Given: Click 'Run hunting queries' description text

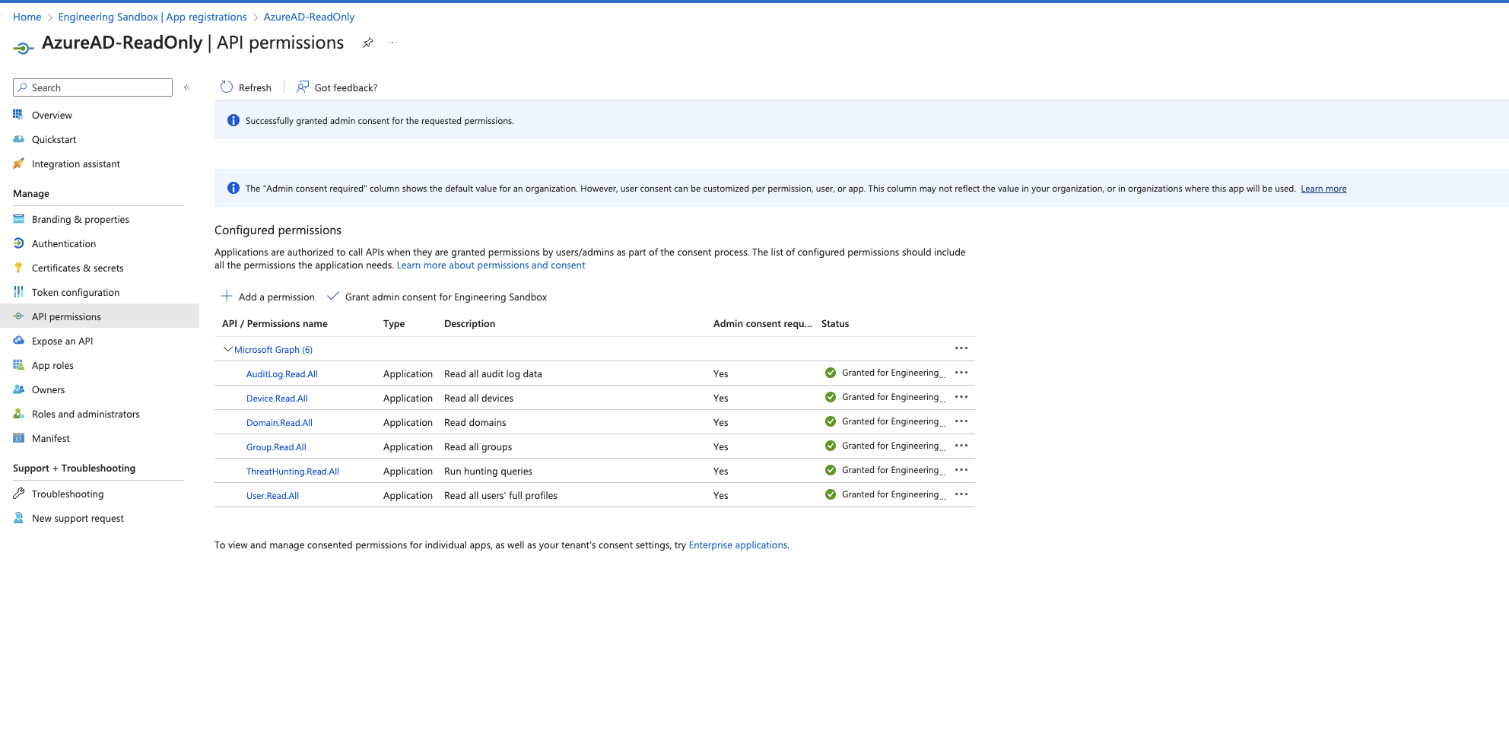Looking at the screenshot, I should click(x=488, y=472).
